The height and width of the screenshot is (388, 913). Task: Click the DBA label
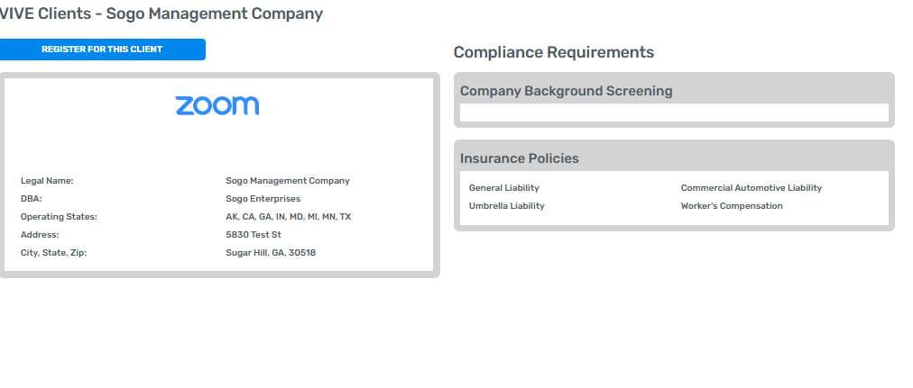click(x=32, y=199)
